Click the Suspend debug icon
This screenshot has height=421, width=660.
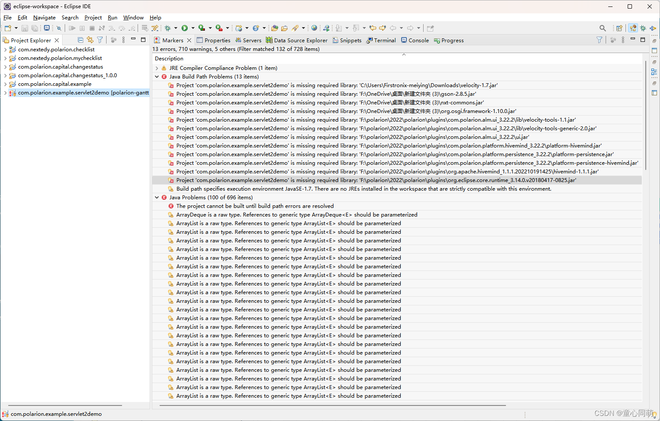tap(82, 28)
